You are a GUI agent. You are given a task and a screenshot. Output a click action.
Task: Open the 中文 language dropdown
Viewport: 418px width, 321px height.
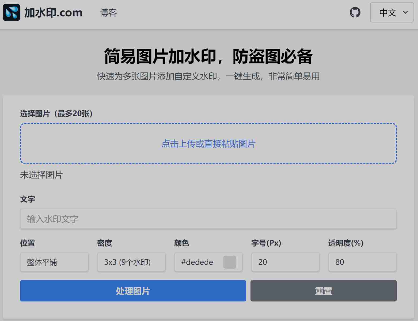392,12
